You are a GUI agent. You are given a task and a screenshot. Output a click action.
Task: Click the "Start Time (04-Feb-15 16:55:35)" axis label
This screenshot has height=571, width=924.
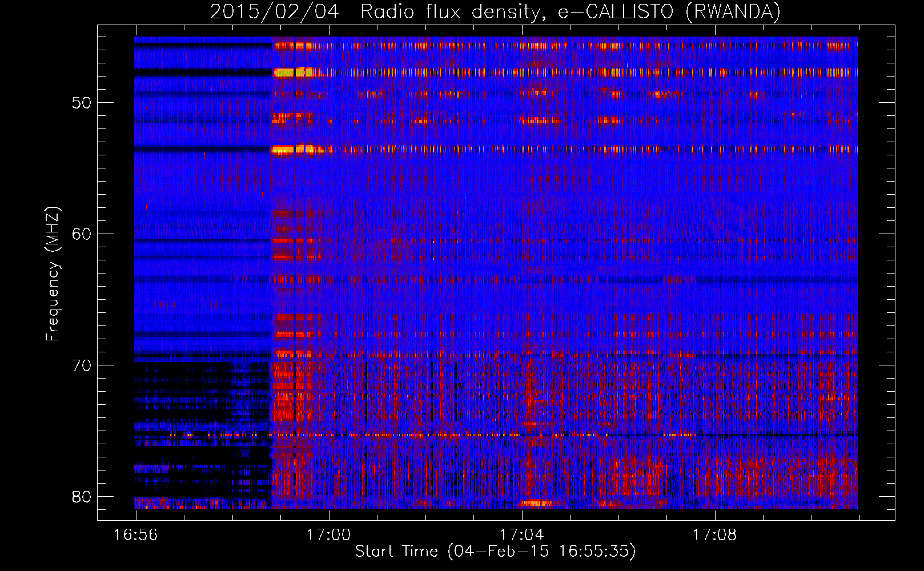[x=496, y=552]
